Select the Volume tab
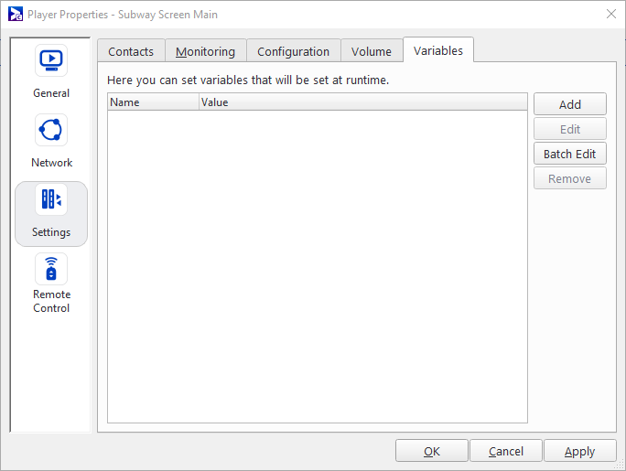 (x=372, y=51)
